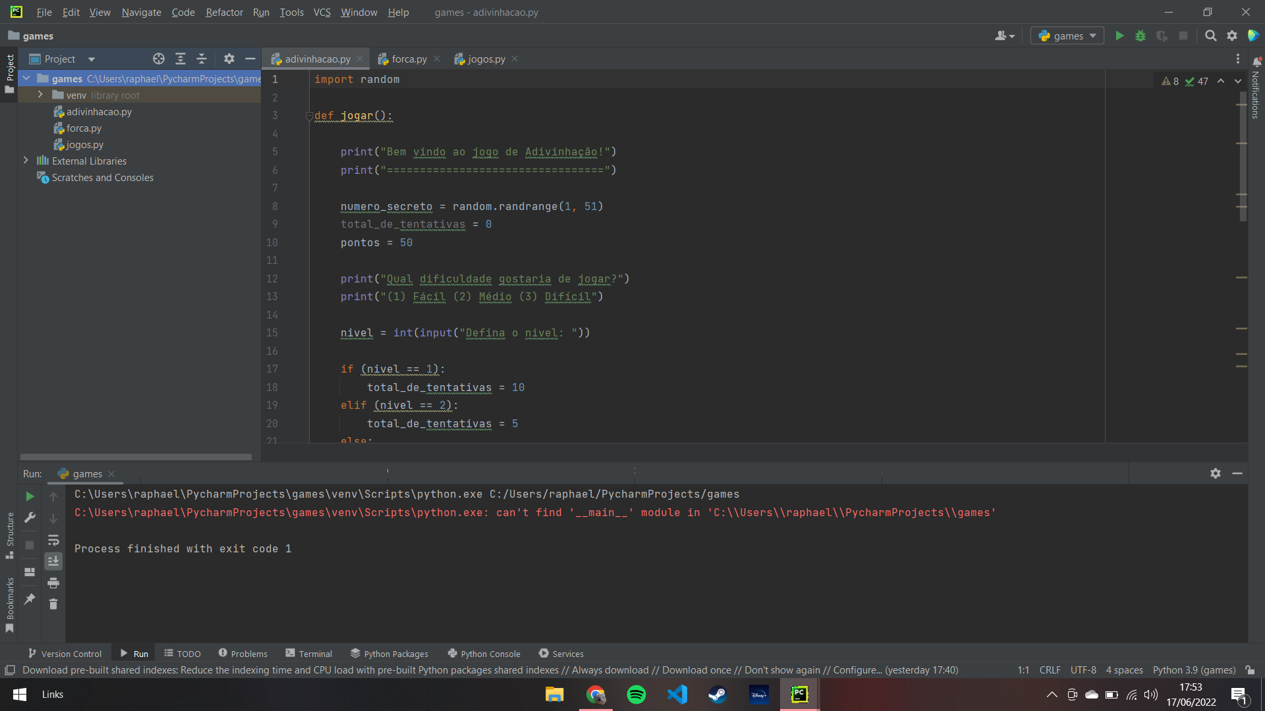1265x711 pixels.
Task: Fold the jogar function definition
Action: point(309,117)
